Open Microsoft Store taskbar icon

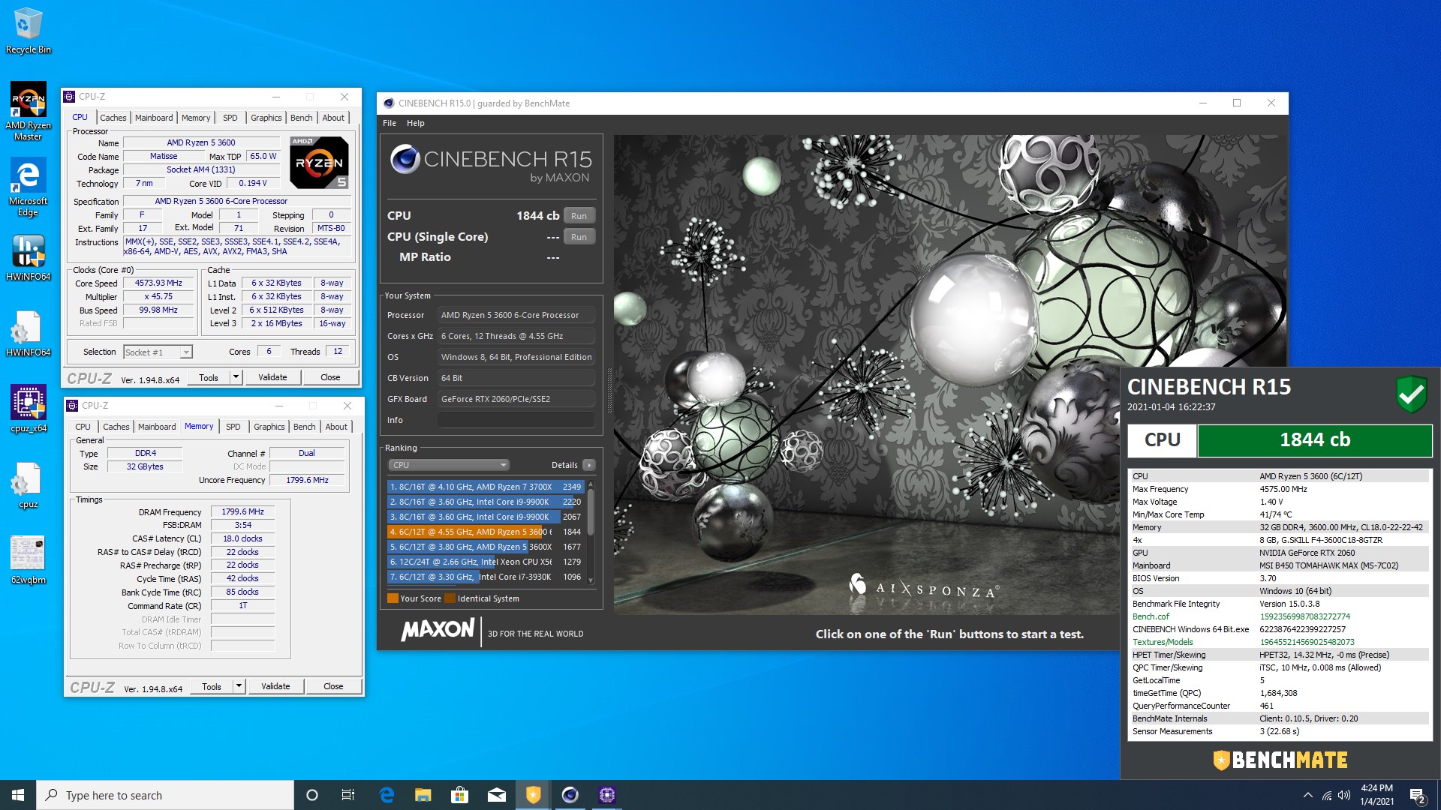coord(459,795)
